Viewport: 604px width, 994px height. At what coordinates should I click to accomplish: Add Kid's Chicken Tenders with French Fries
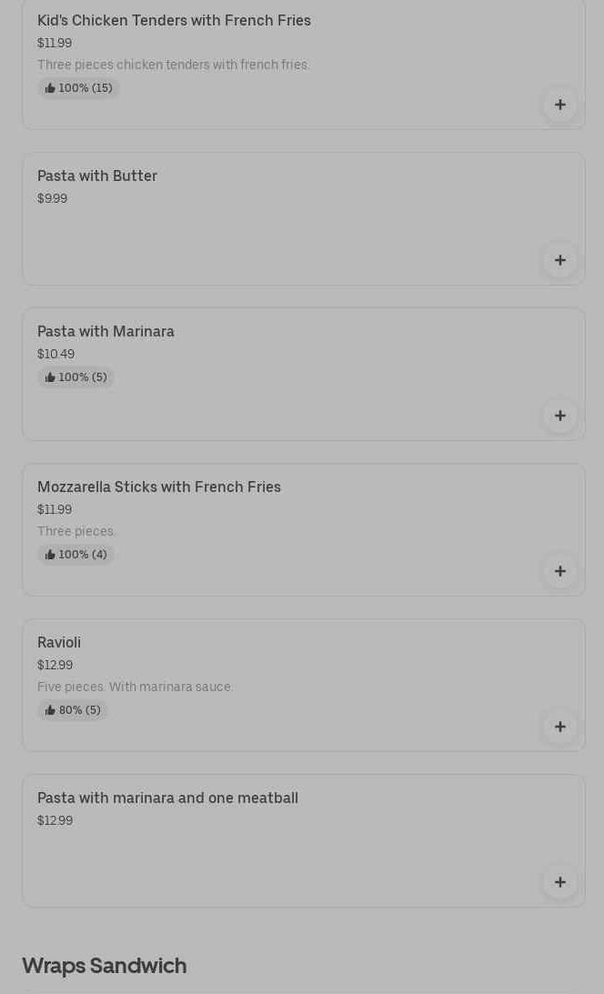coord(559,105)
